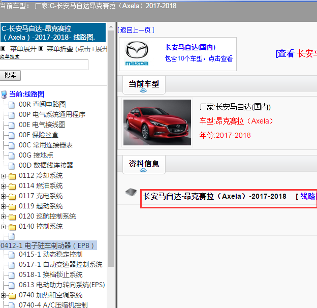This screenshot has height=308, width=317.
Task: Expand the 0140 控制系统 tree node
Action: click(x=3, y=227)
